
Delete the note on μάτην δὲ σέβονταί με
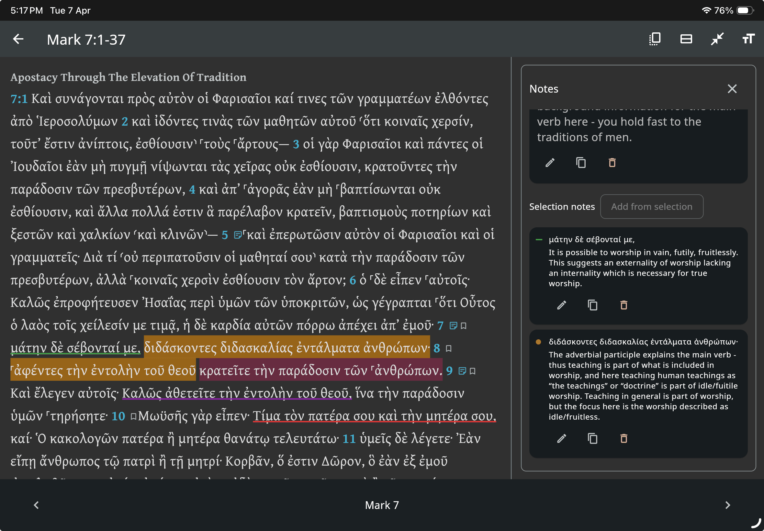point(624,305)
